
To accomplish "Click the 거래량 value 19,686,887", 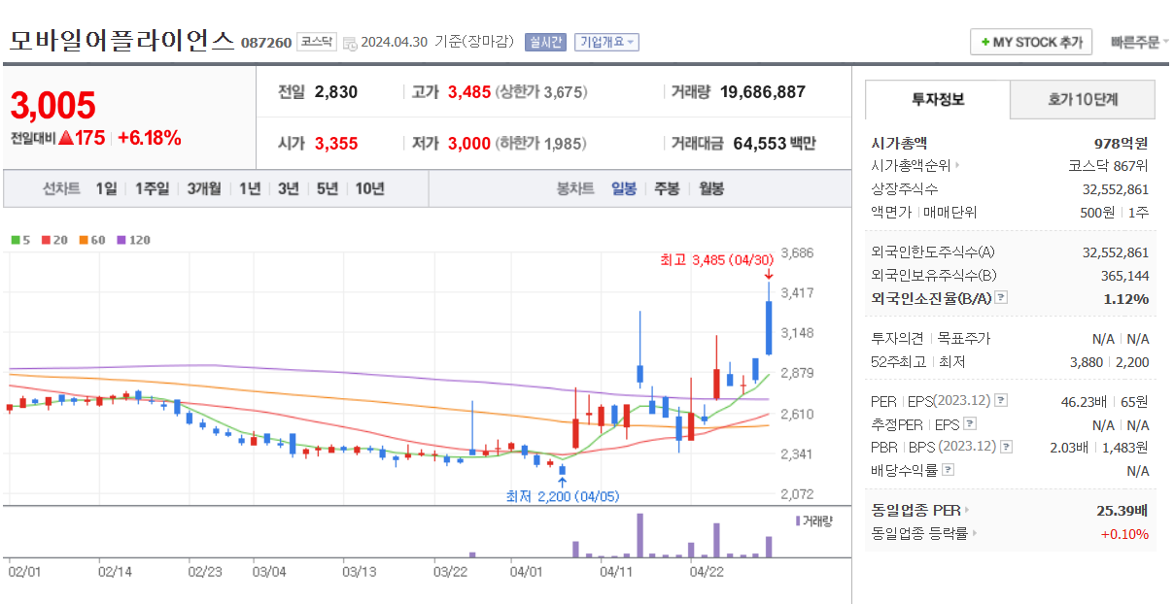I will (763, 92).
